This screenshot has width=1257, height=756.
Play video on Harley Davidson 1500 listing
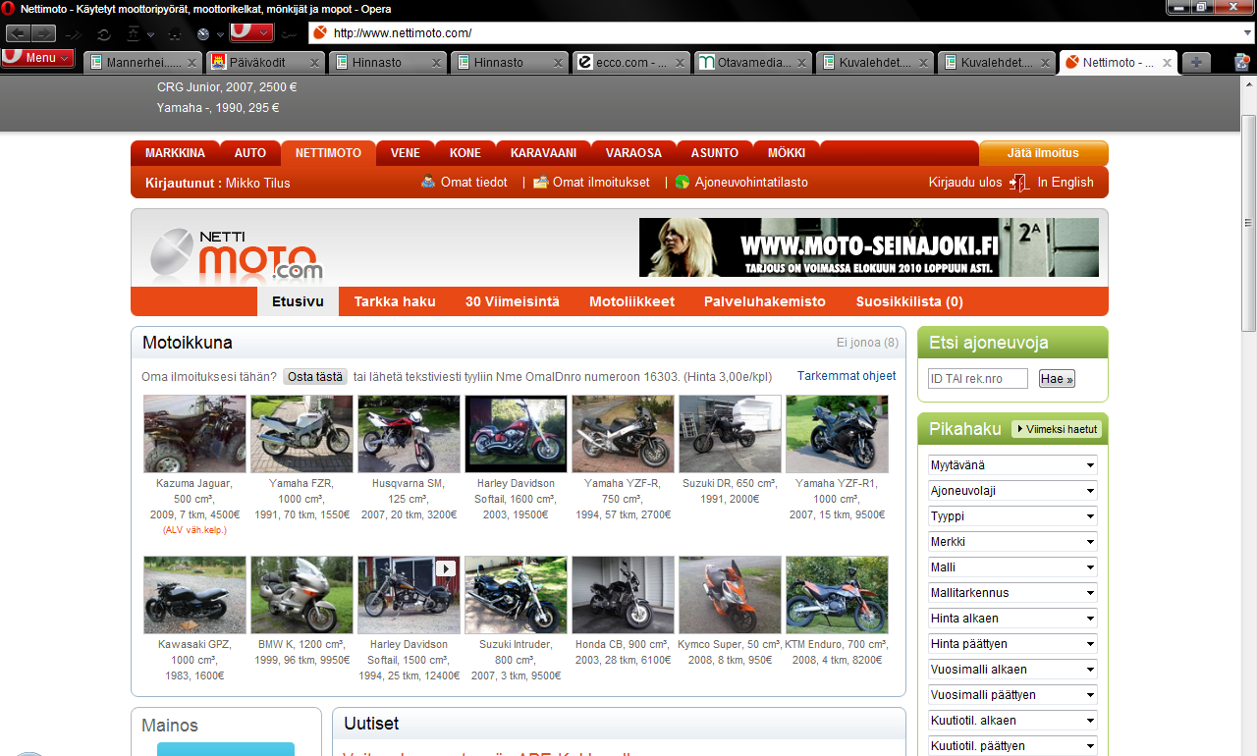pos(446,568)
